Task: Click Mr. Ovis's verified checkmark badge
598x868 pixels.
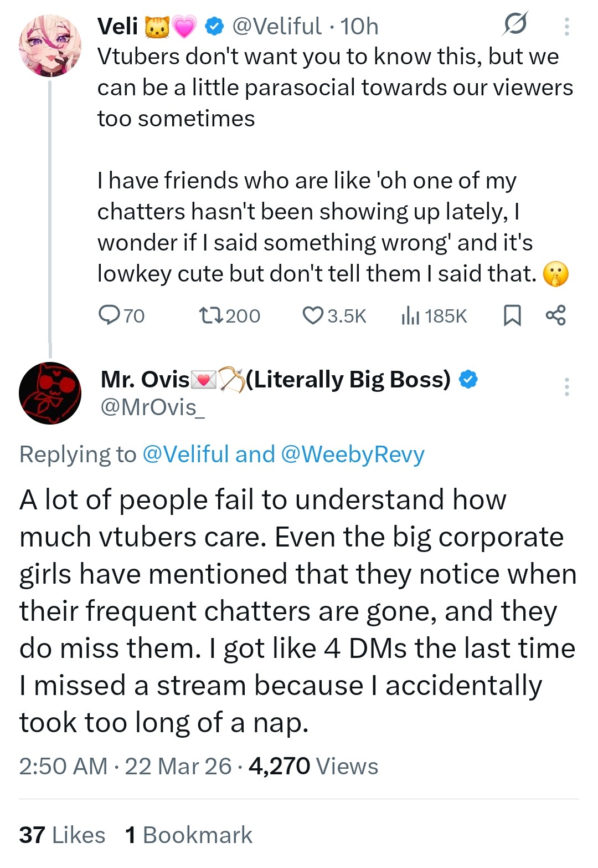Action: point(468,380)
